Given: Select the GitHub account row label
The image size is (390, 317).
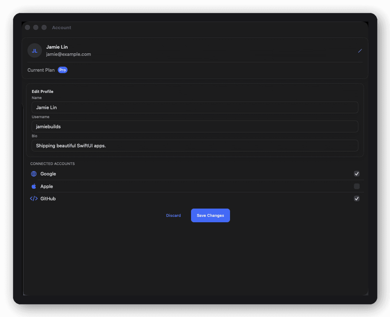Looking at the screenshot, I should [x=48, y=199].
